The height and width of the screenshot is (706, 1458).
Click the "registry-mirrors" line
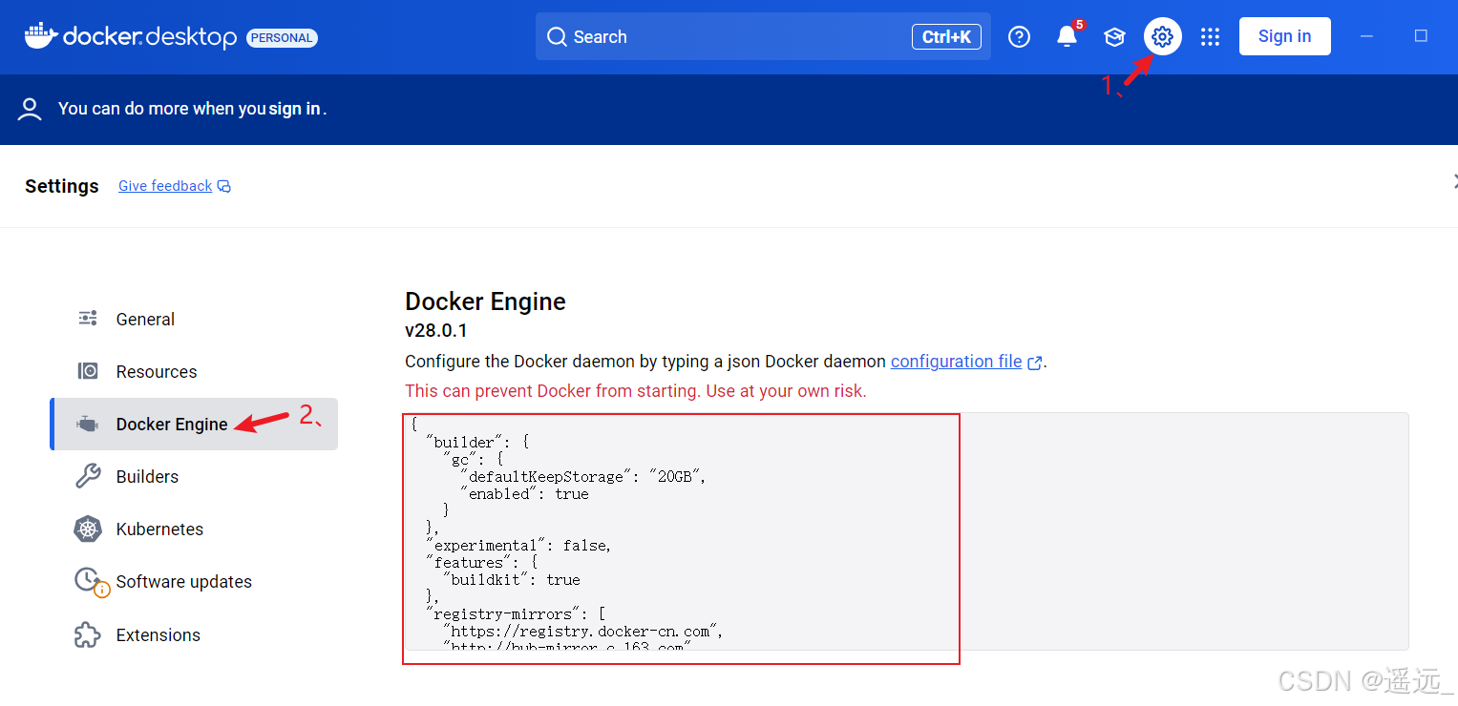coord(517,614)
